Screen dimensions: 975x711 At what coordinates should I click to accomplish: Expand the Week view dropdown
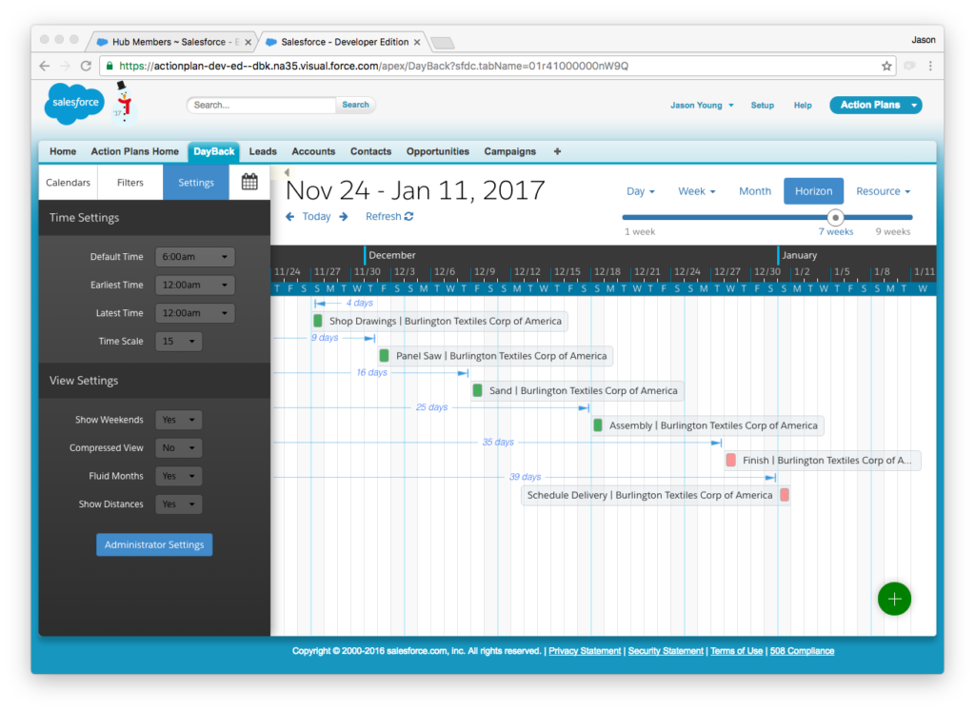click(x=696, y=190)
